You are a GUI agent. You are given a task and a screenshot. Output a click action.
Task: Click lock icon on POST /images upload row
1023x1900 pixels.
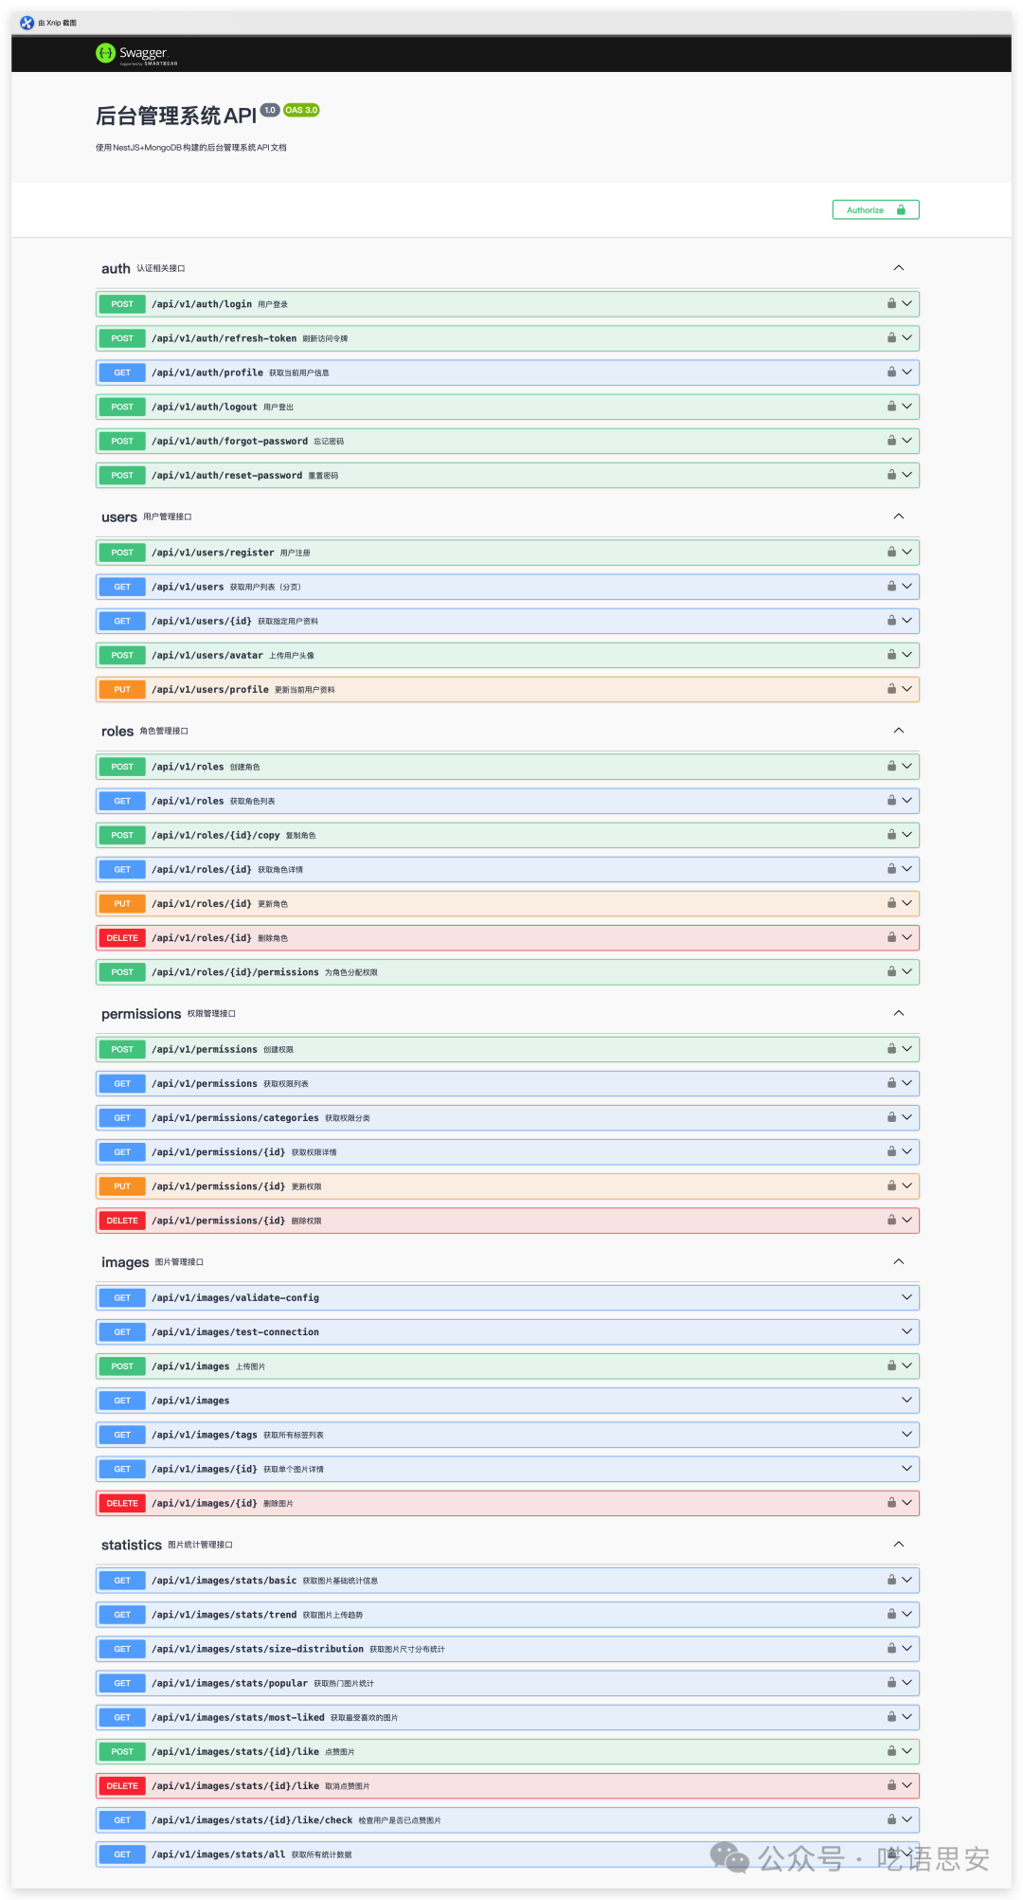click(x=891, y=1366)
